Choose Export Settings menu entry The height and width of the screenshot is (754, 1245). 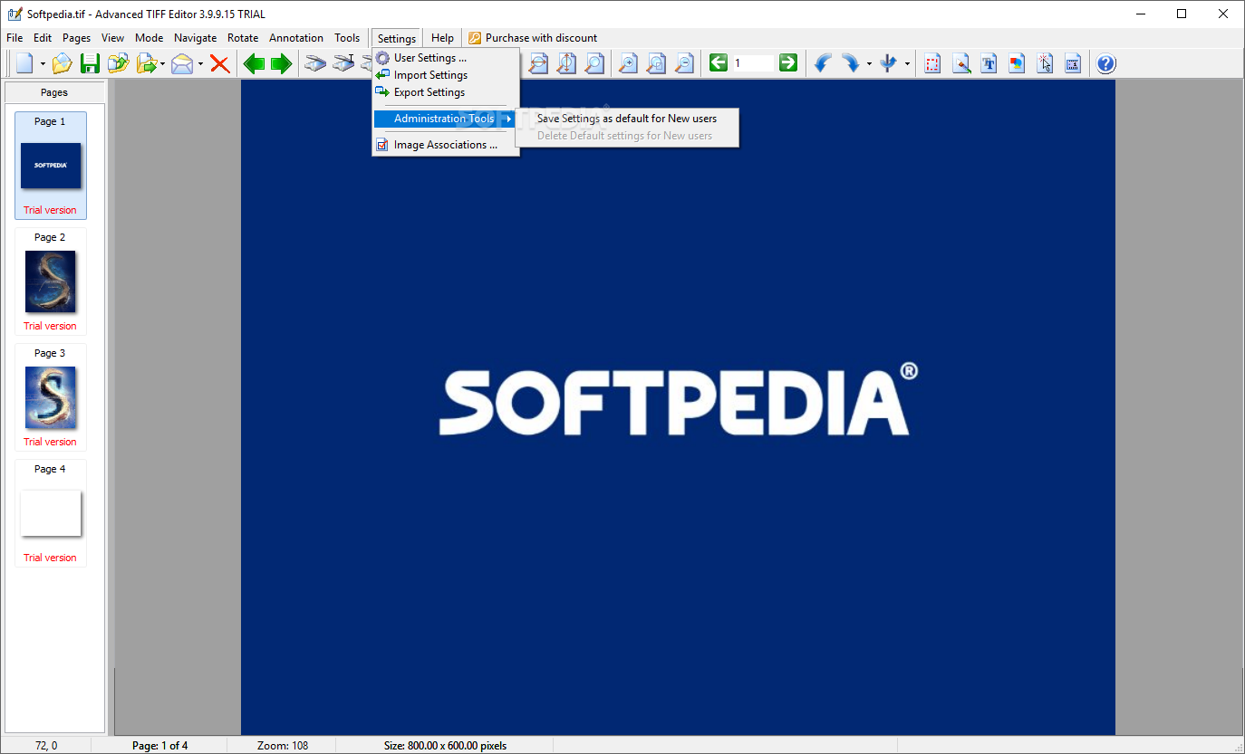click(x=446, y=92)
